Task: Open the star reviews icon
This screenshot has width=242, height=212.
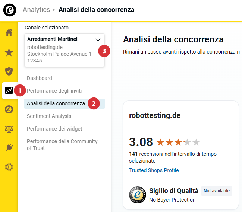Action: [x=9, y=52]
